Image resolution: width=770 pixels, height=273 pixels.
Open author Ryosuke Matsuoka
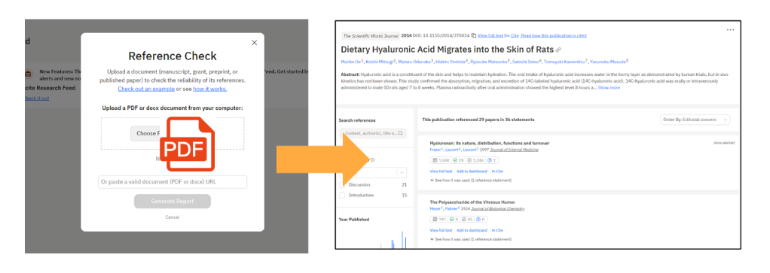[489, 62]
